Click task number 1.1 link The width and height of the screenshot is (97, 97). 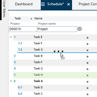click(x=20, y=43)
